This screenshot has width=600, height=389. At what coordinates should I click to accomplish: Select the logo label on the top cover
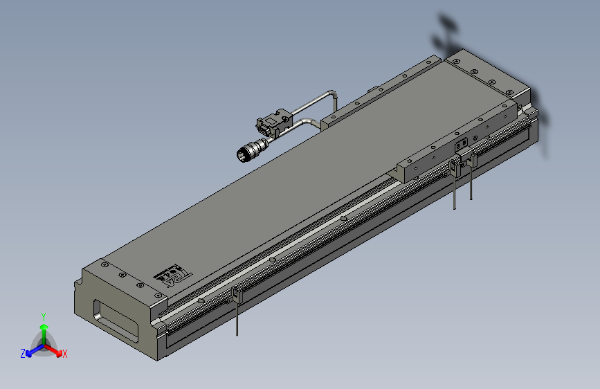tap(172, 275)
